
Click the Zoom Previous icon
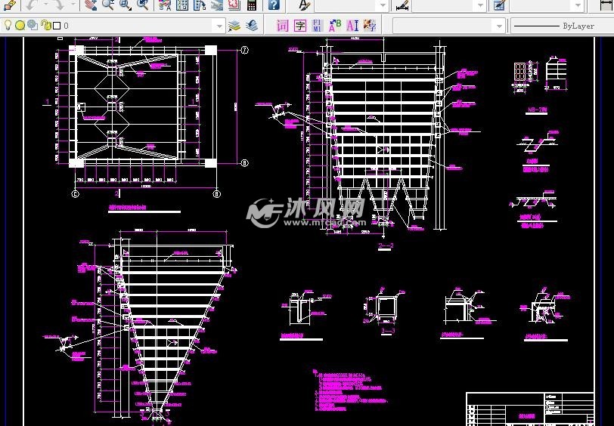coord(142,5)
